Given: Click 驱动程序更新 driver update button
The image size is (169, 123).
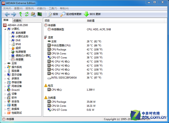Looking at the screenshot, I should (x=71, y=14).
